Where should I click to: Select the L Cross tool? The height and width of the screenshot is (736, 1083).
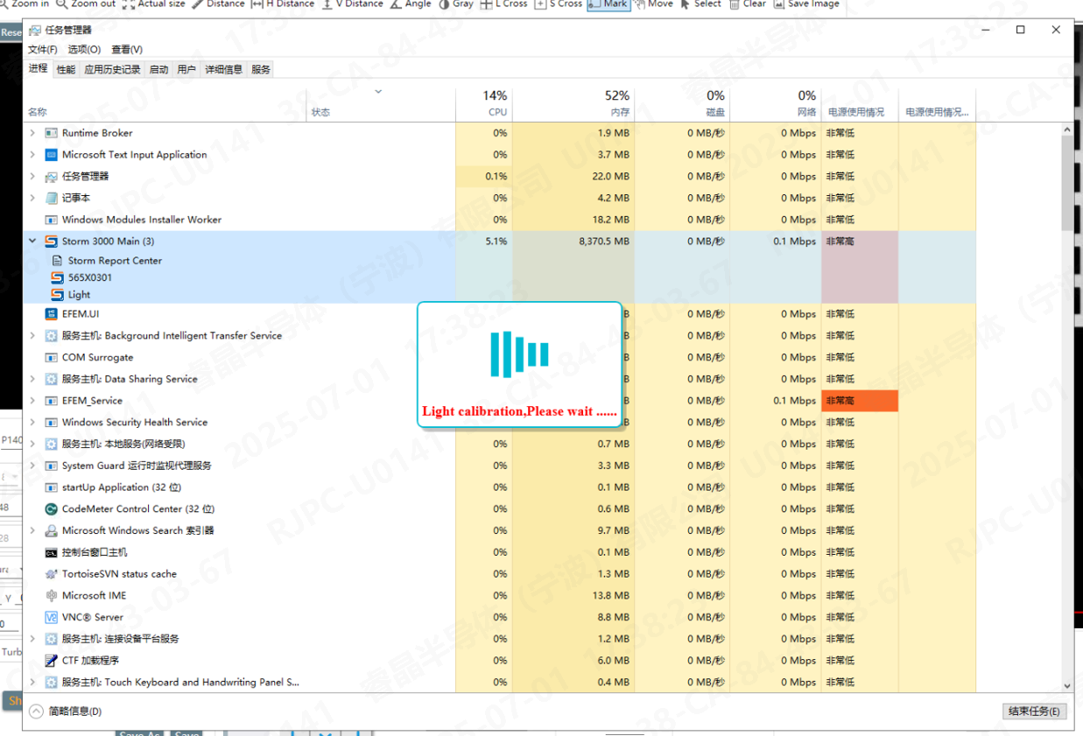(504, 4)
